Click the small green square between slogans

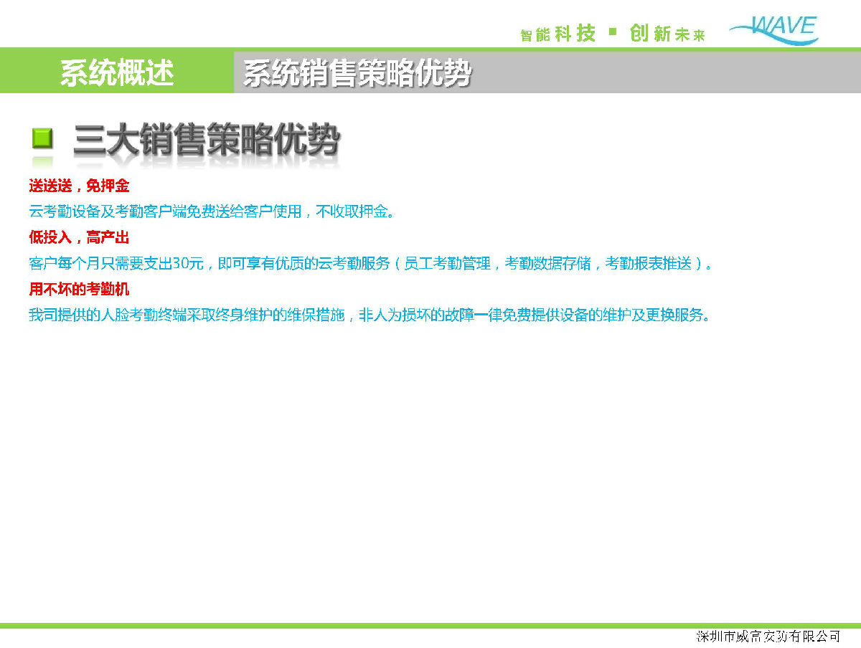coord(612,32)
